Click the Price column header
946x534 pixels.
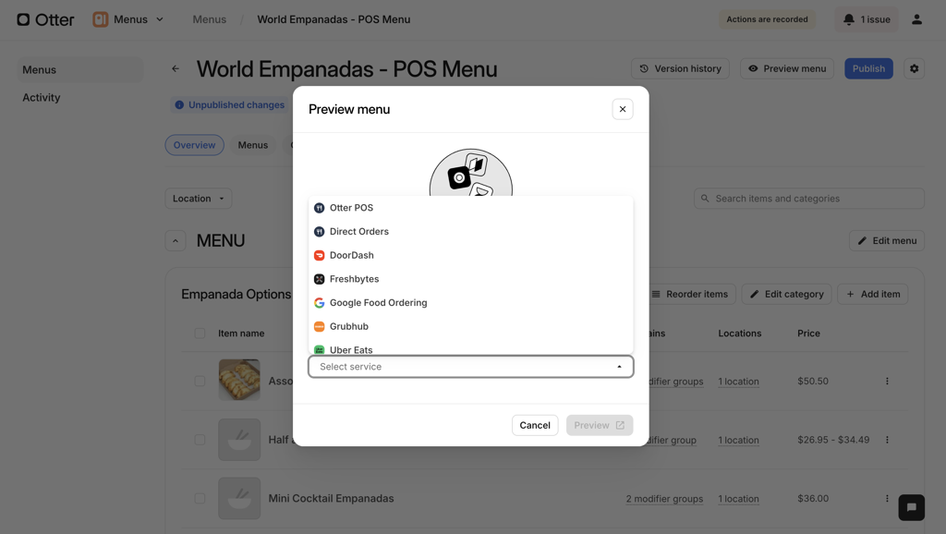coord(808,334)
